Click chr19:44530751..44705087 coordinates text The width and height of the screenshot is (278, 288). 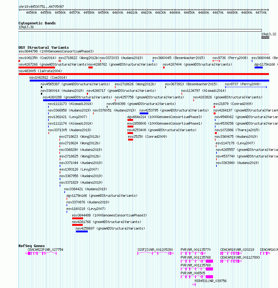tap(41, 7)
